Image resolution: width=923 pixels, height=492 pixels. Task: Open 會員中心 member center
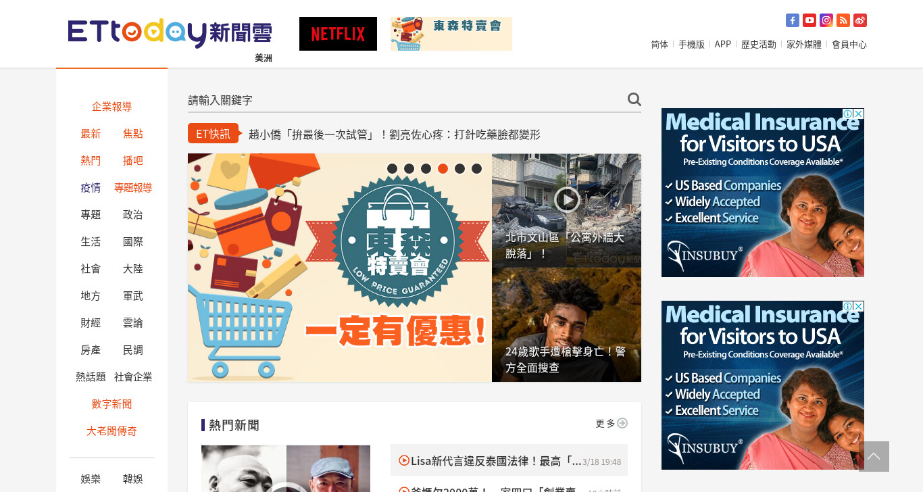coord(849,45)
